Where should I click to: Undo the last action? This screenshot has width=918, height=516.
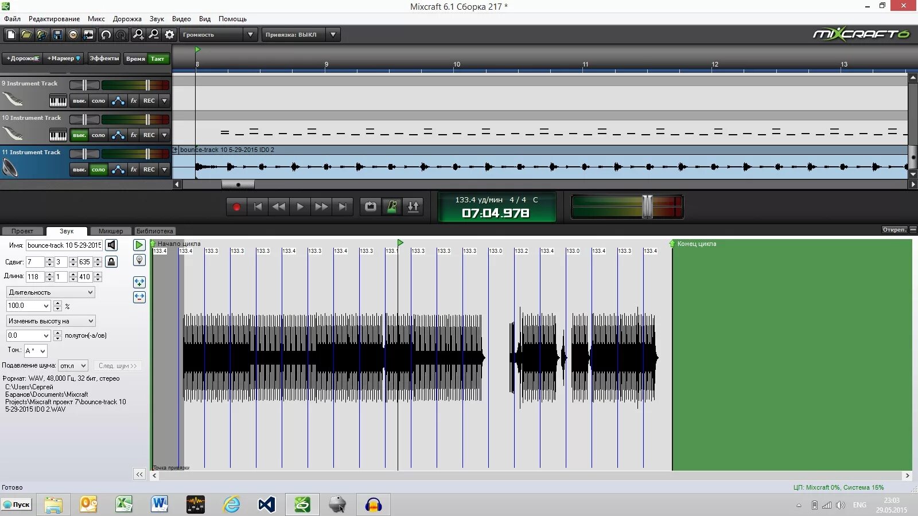point(106,35)
